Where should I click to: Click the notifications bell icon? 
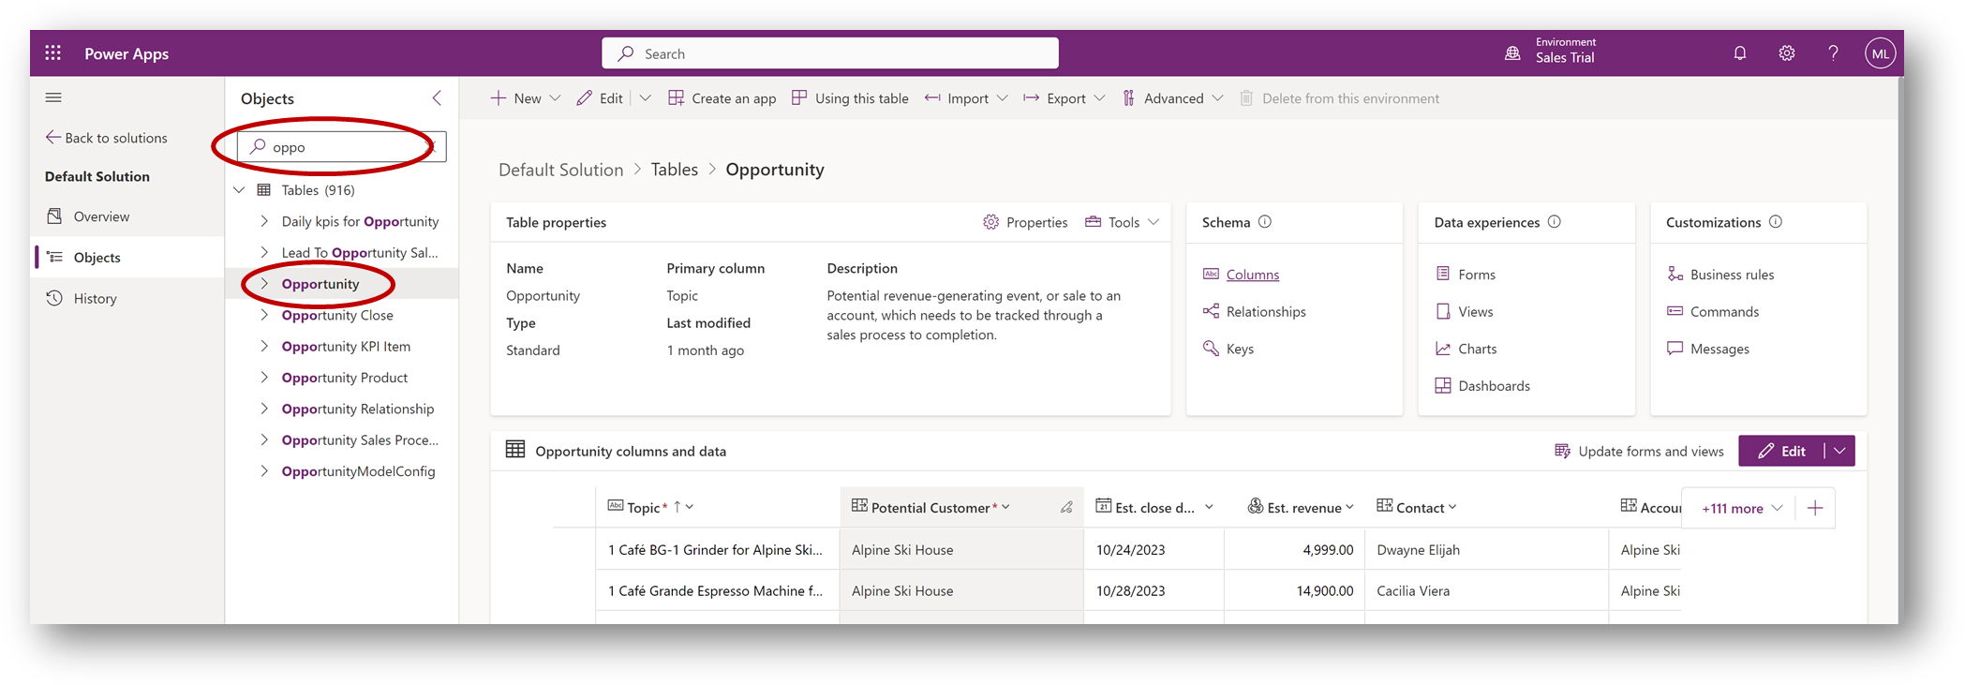(1739, 53)
